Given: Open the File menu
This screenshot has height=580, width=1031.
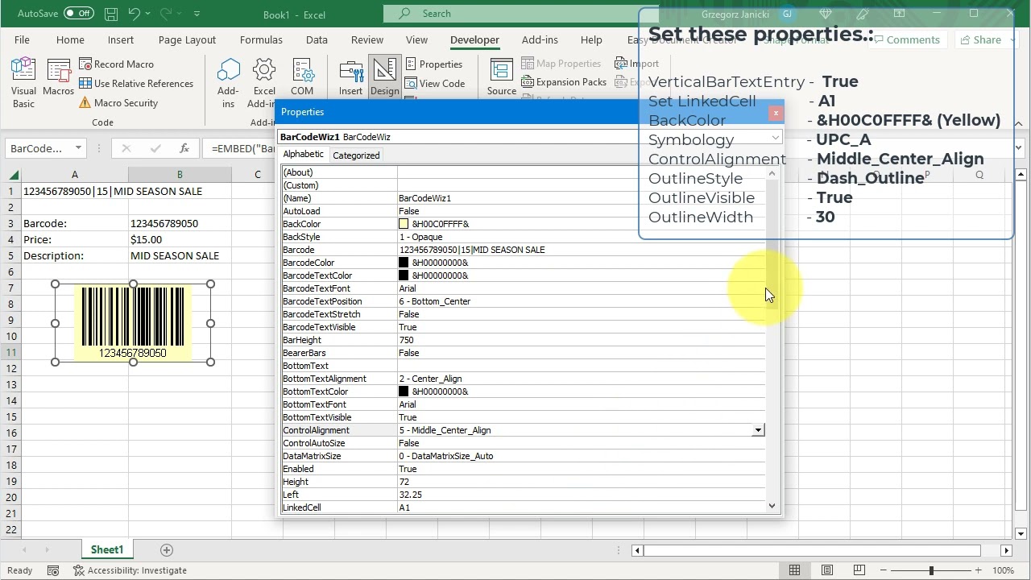Looking at the screenshot, I should (22, 39).
